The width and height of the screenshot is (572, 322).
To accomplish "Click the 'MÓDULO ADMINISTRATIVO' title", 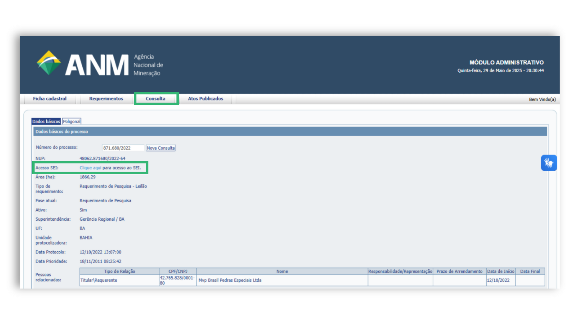I will (x=507, y=62).
